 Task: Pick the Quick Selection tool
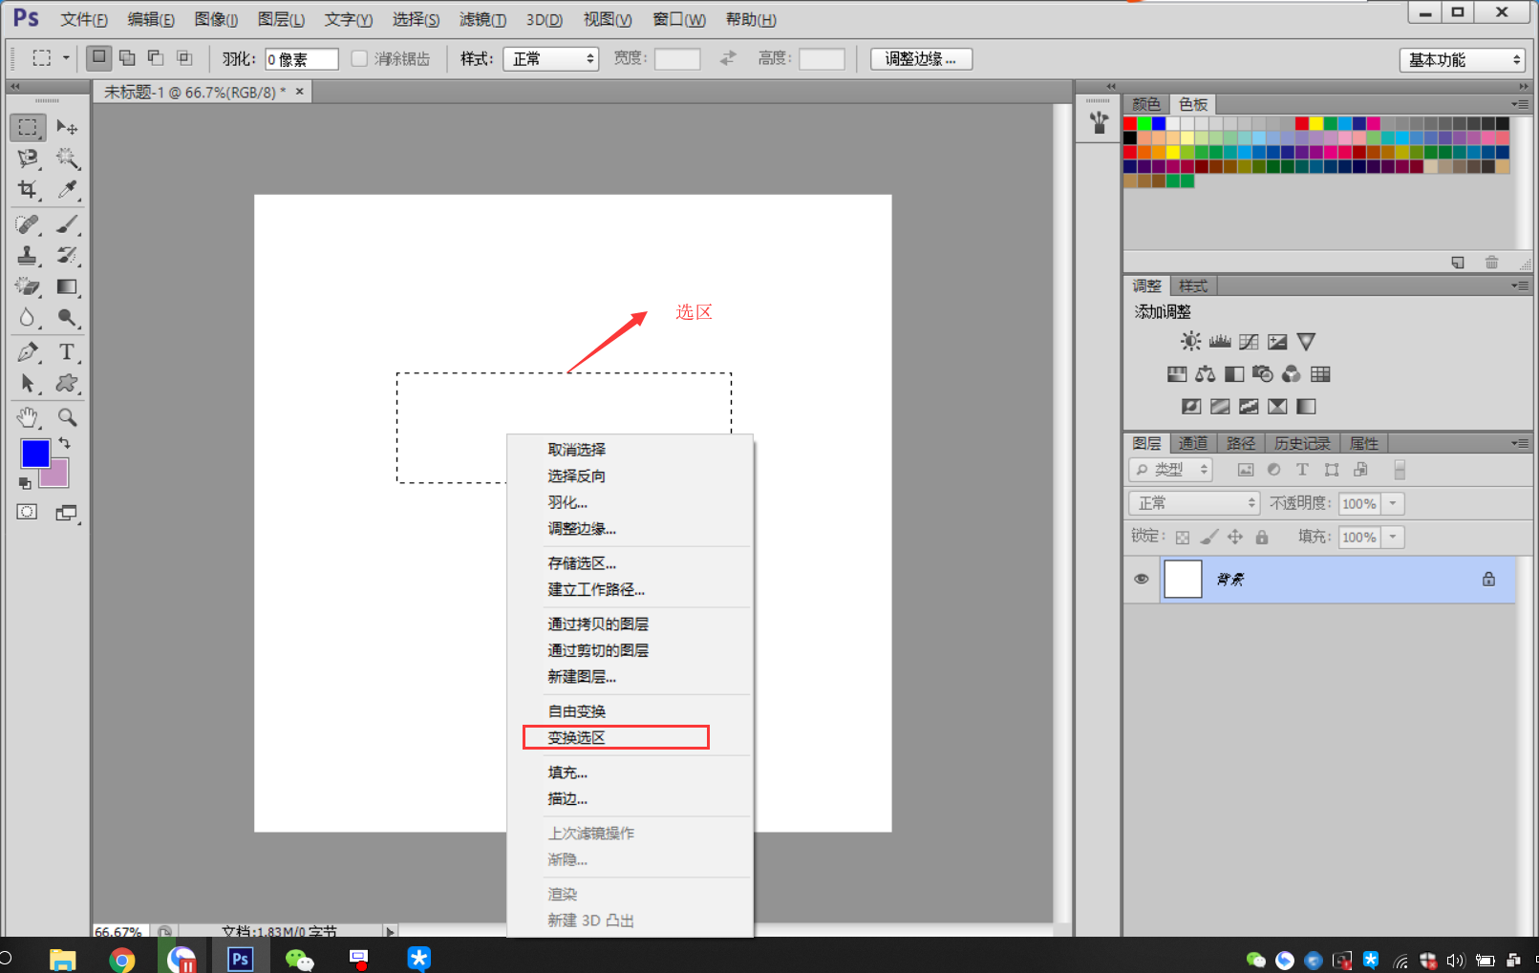coord(66,159)
